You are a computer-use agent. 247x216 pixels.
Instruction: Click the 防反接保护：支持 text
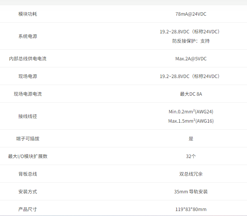point(191,41)
